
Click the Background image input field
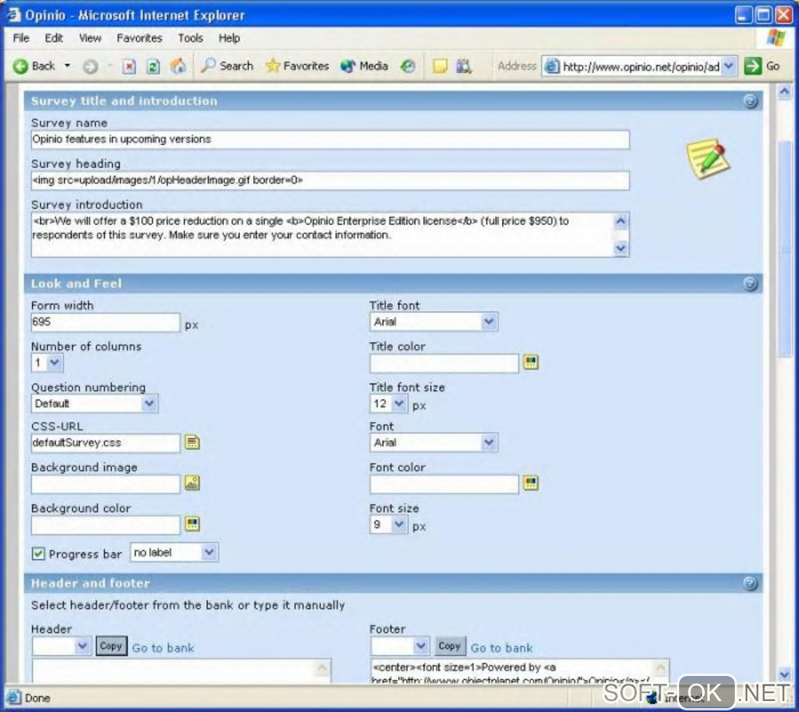coord(106,483)
